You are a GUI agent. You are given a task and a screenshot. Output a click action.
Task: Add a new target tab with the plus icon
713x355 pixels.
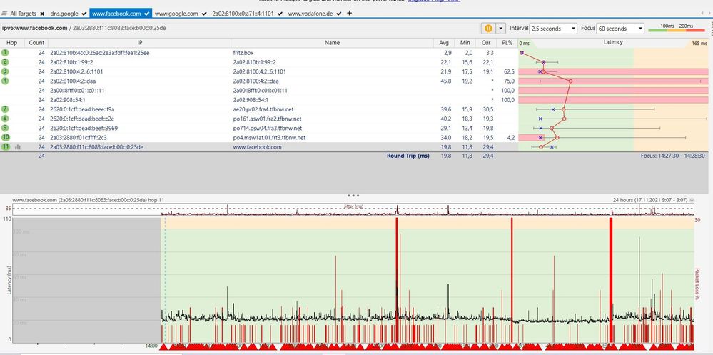click(x=349, y=13)
